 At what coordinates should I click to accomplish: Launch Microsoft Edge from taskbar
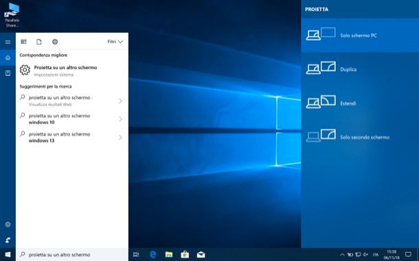[x=153, y=255]
